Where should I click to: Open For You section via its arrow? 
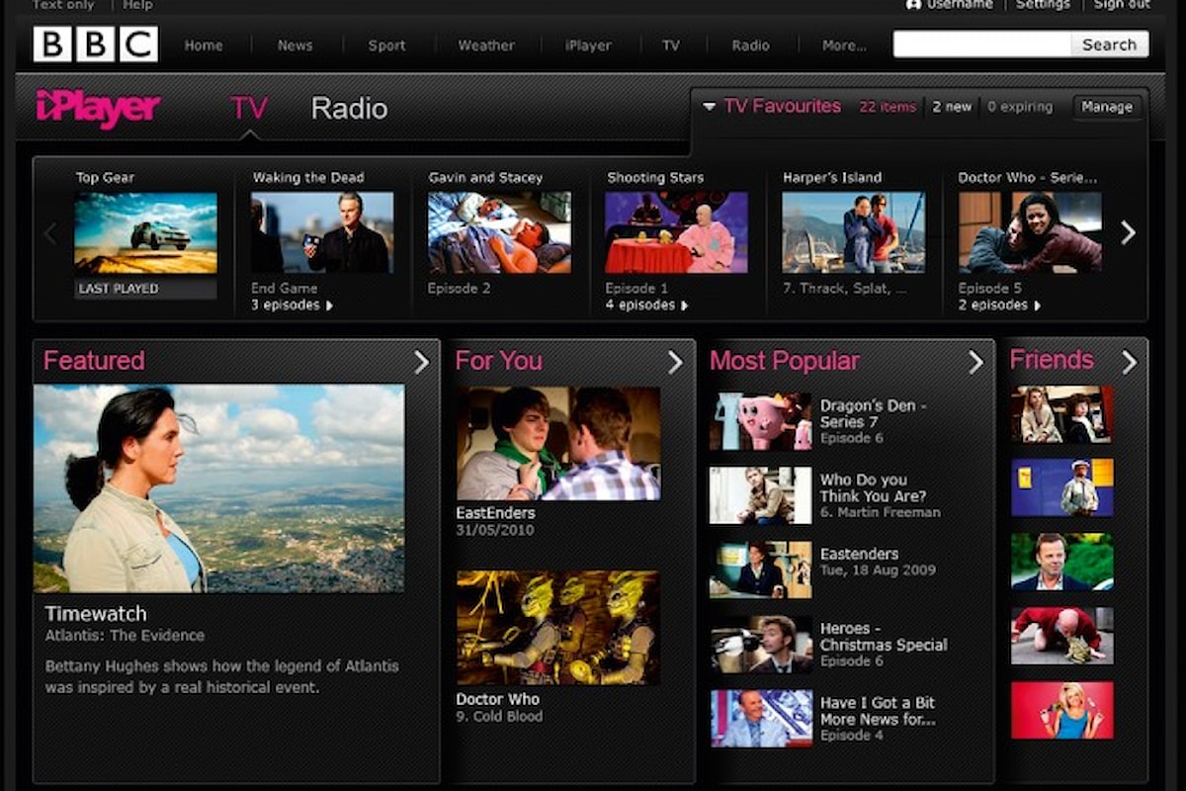click(675, 362)
